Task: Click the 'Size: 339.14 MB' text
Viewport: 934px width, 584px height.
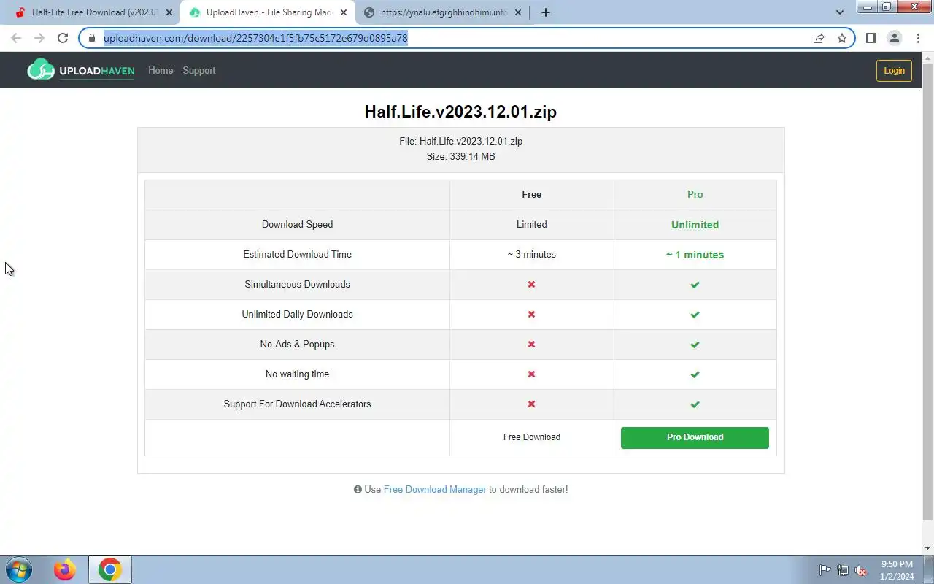Action: tap(460, 156)
